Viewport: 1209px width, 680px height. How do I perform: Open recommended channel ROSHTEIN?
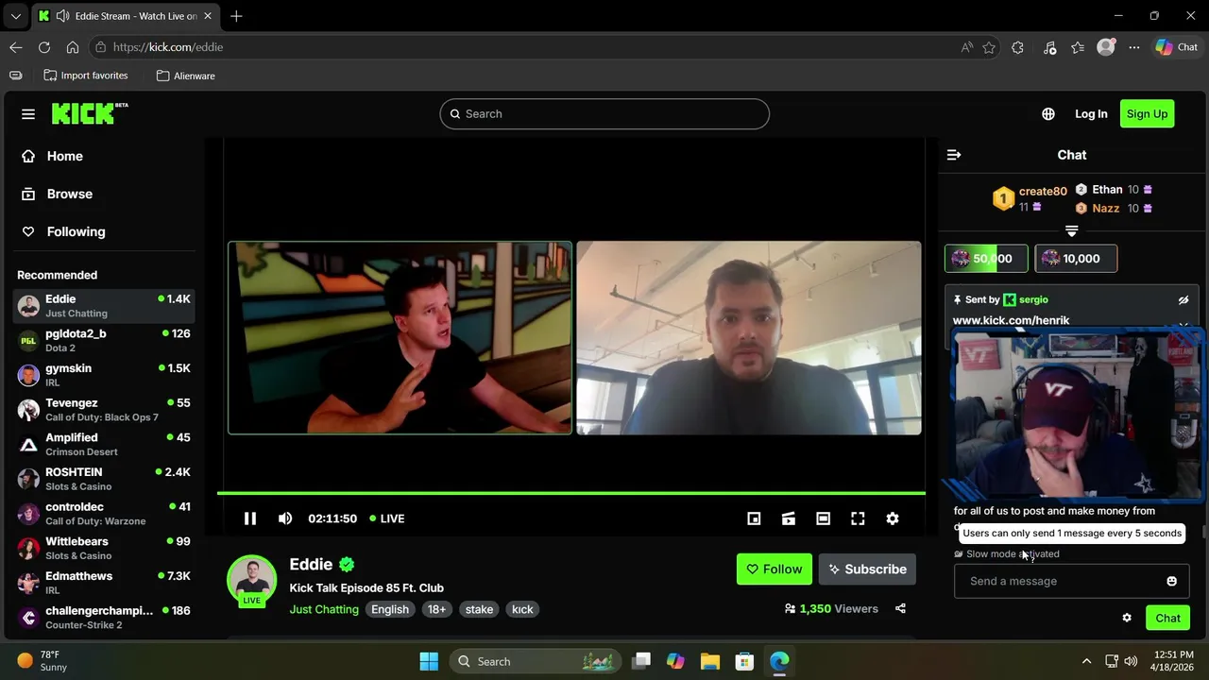(x=104, y=479)
